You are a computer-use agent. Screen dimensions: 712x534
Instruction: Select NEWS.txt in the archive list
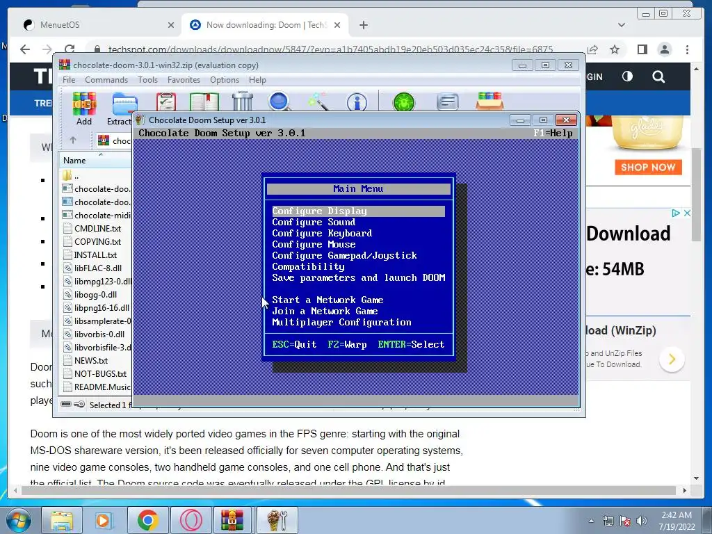coord(91,361)
